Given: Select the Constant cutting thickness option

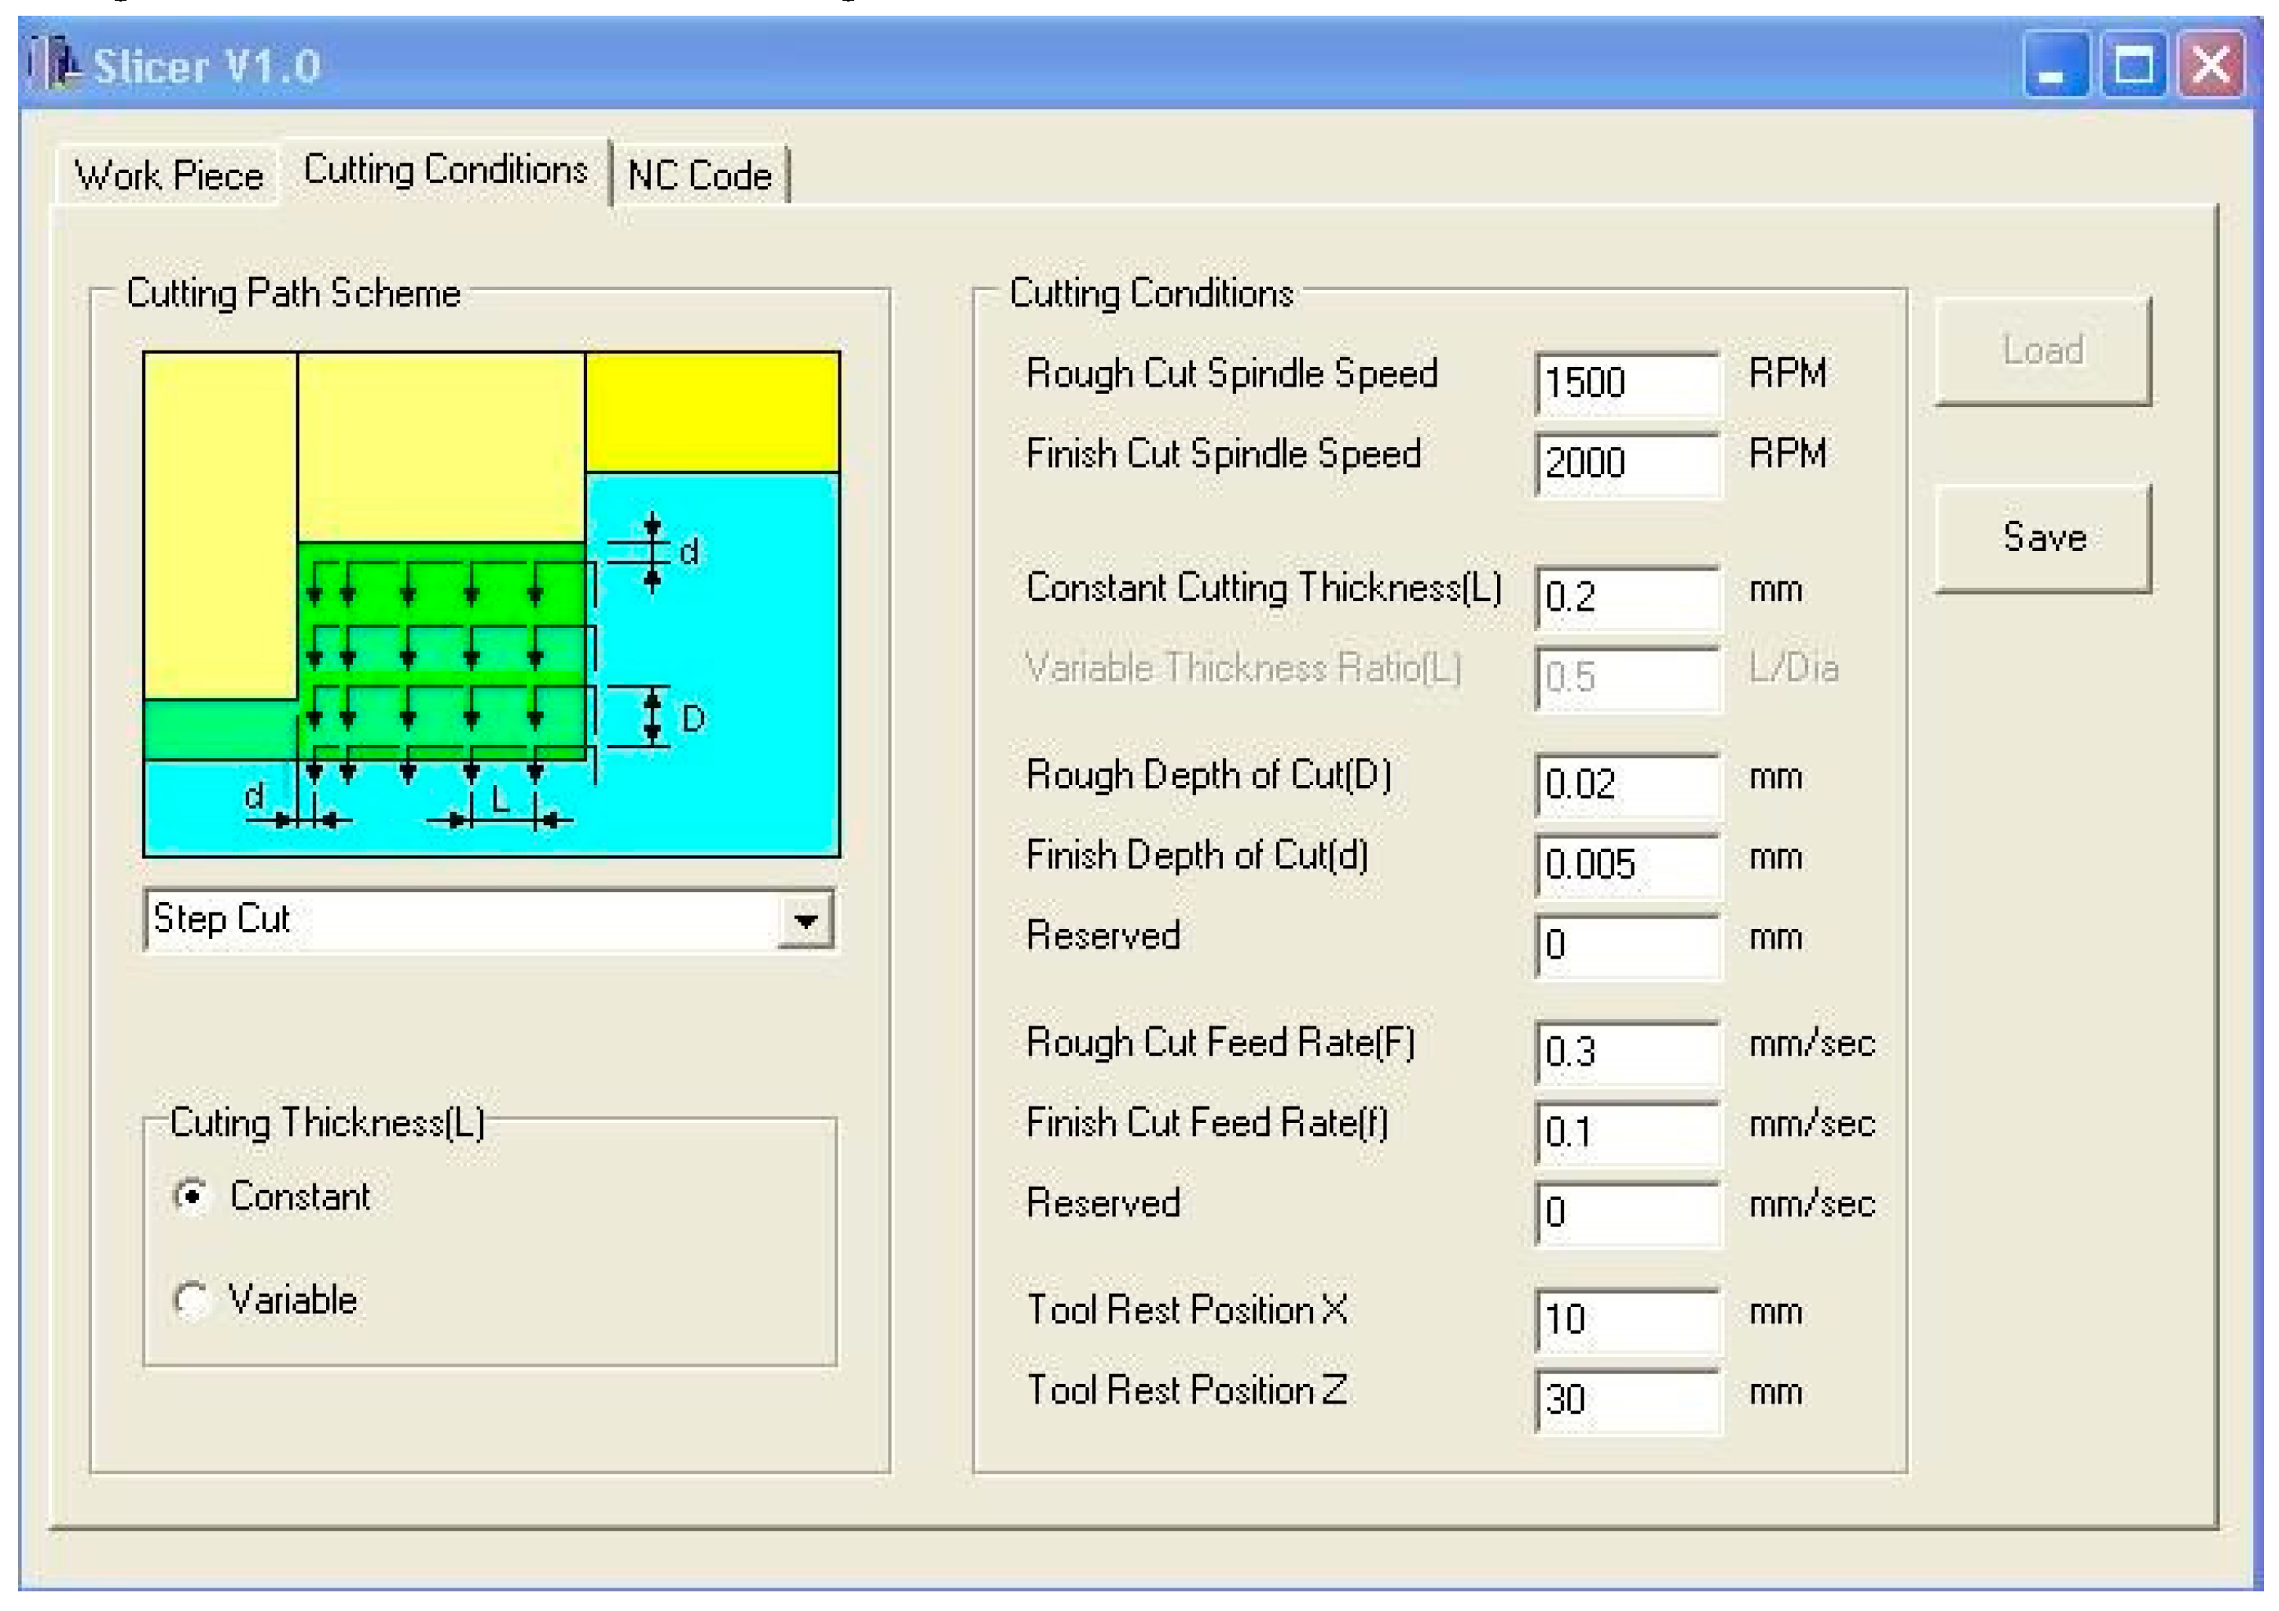Looking at the screenshot, I should click(x=191, y=1195).
